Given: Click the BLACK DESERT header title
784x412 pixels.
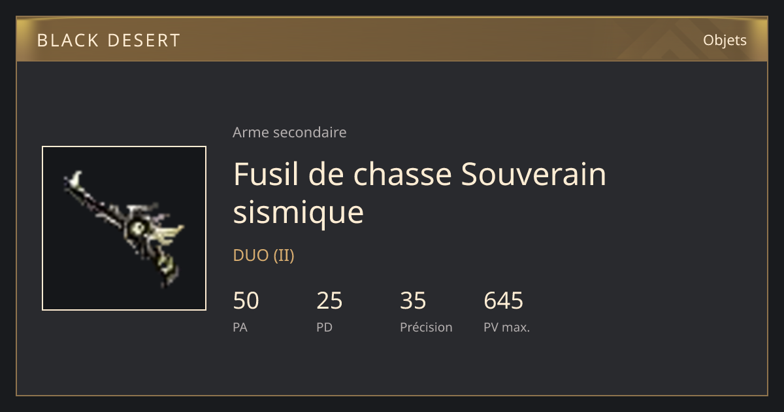Looking at the screenshot, I should 108,41.
